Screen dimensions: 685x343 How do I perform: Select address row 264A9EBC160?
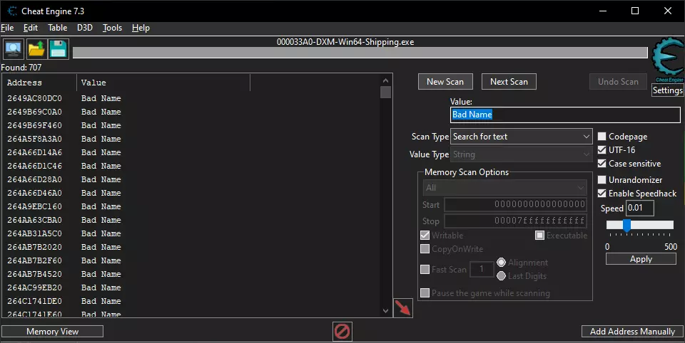pos(191,206)
